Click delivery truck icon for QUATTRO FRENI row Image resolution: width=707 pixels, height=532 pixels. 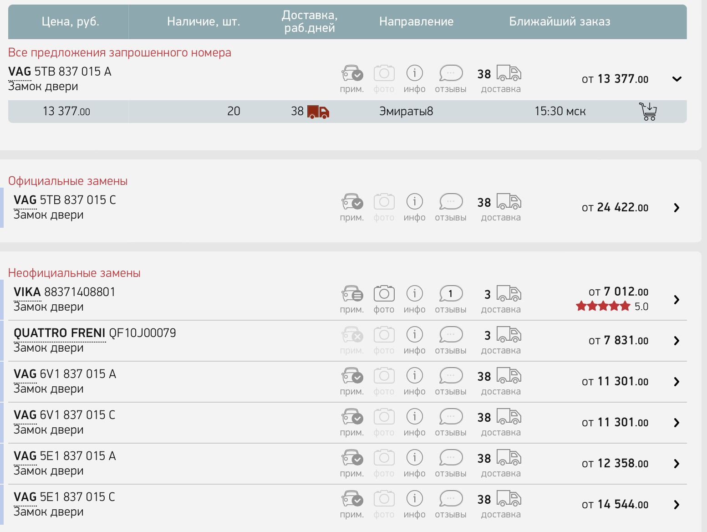tap(509, 335)
